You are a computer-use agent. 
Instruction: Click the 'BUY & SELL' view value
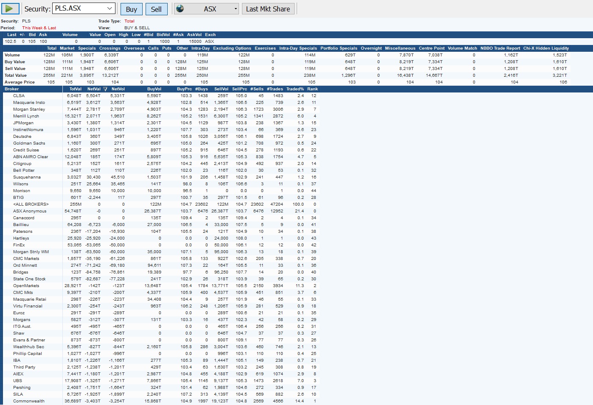click(x=137, y=28)
